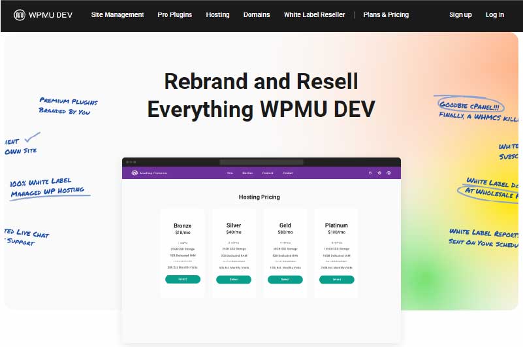Open the Hosting menu
This screenshot has height=347, width=523.
pos(217,14)
